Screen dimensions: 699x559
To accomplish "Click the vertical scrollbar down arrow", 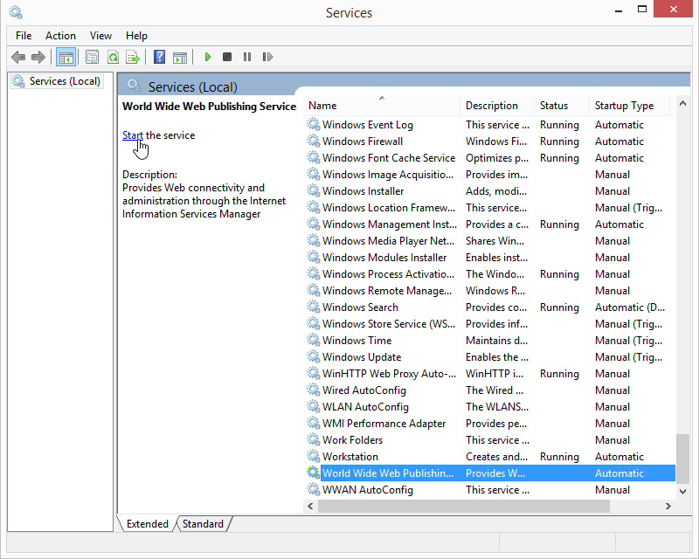I will 682,491.
